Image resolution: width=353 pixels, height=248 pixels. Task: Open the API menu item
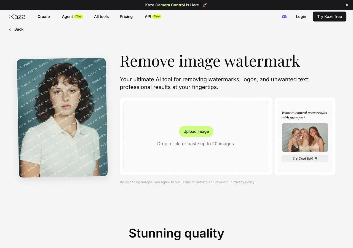tap(153, 17)
